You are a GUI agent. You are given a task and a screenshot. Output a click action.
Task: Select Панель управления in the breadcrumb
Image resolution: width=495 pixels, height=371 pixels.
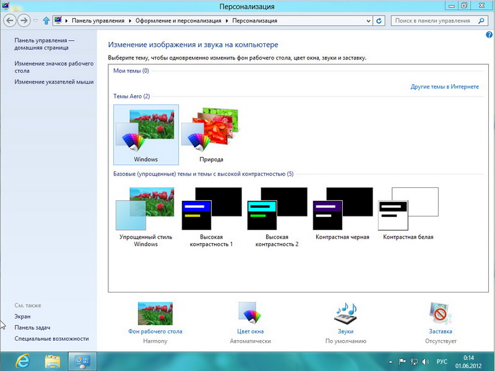pos(98,21)
